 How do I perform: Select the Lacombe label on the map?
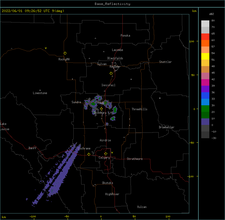[117, 50]
